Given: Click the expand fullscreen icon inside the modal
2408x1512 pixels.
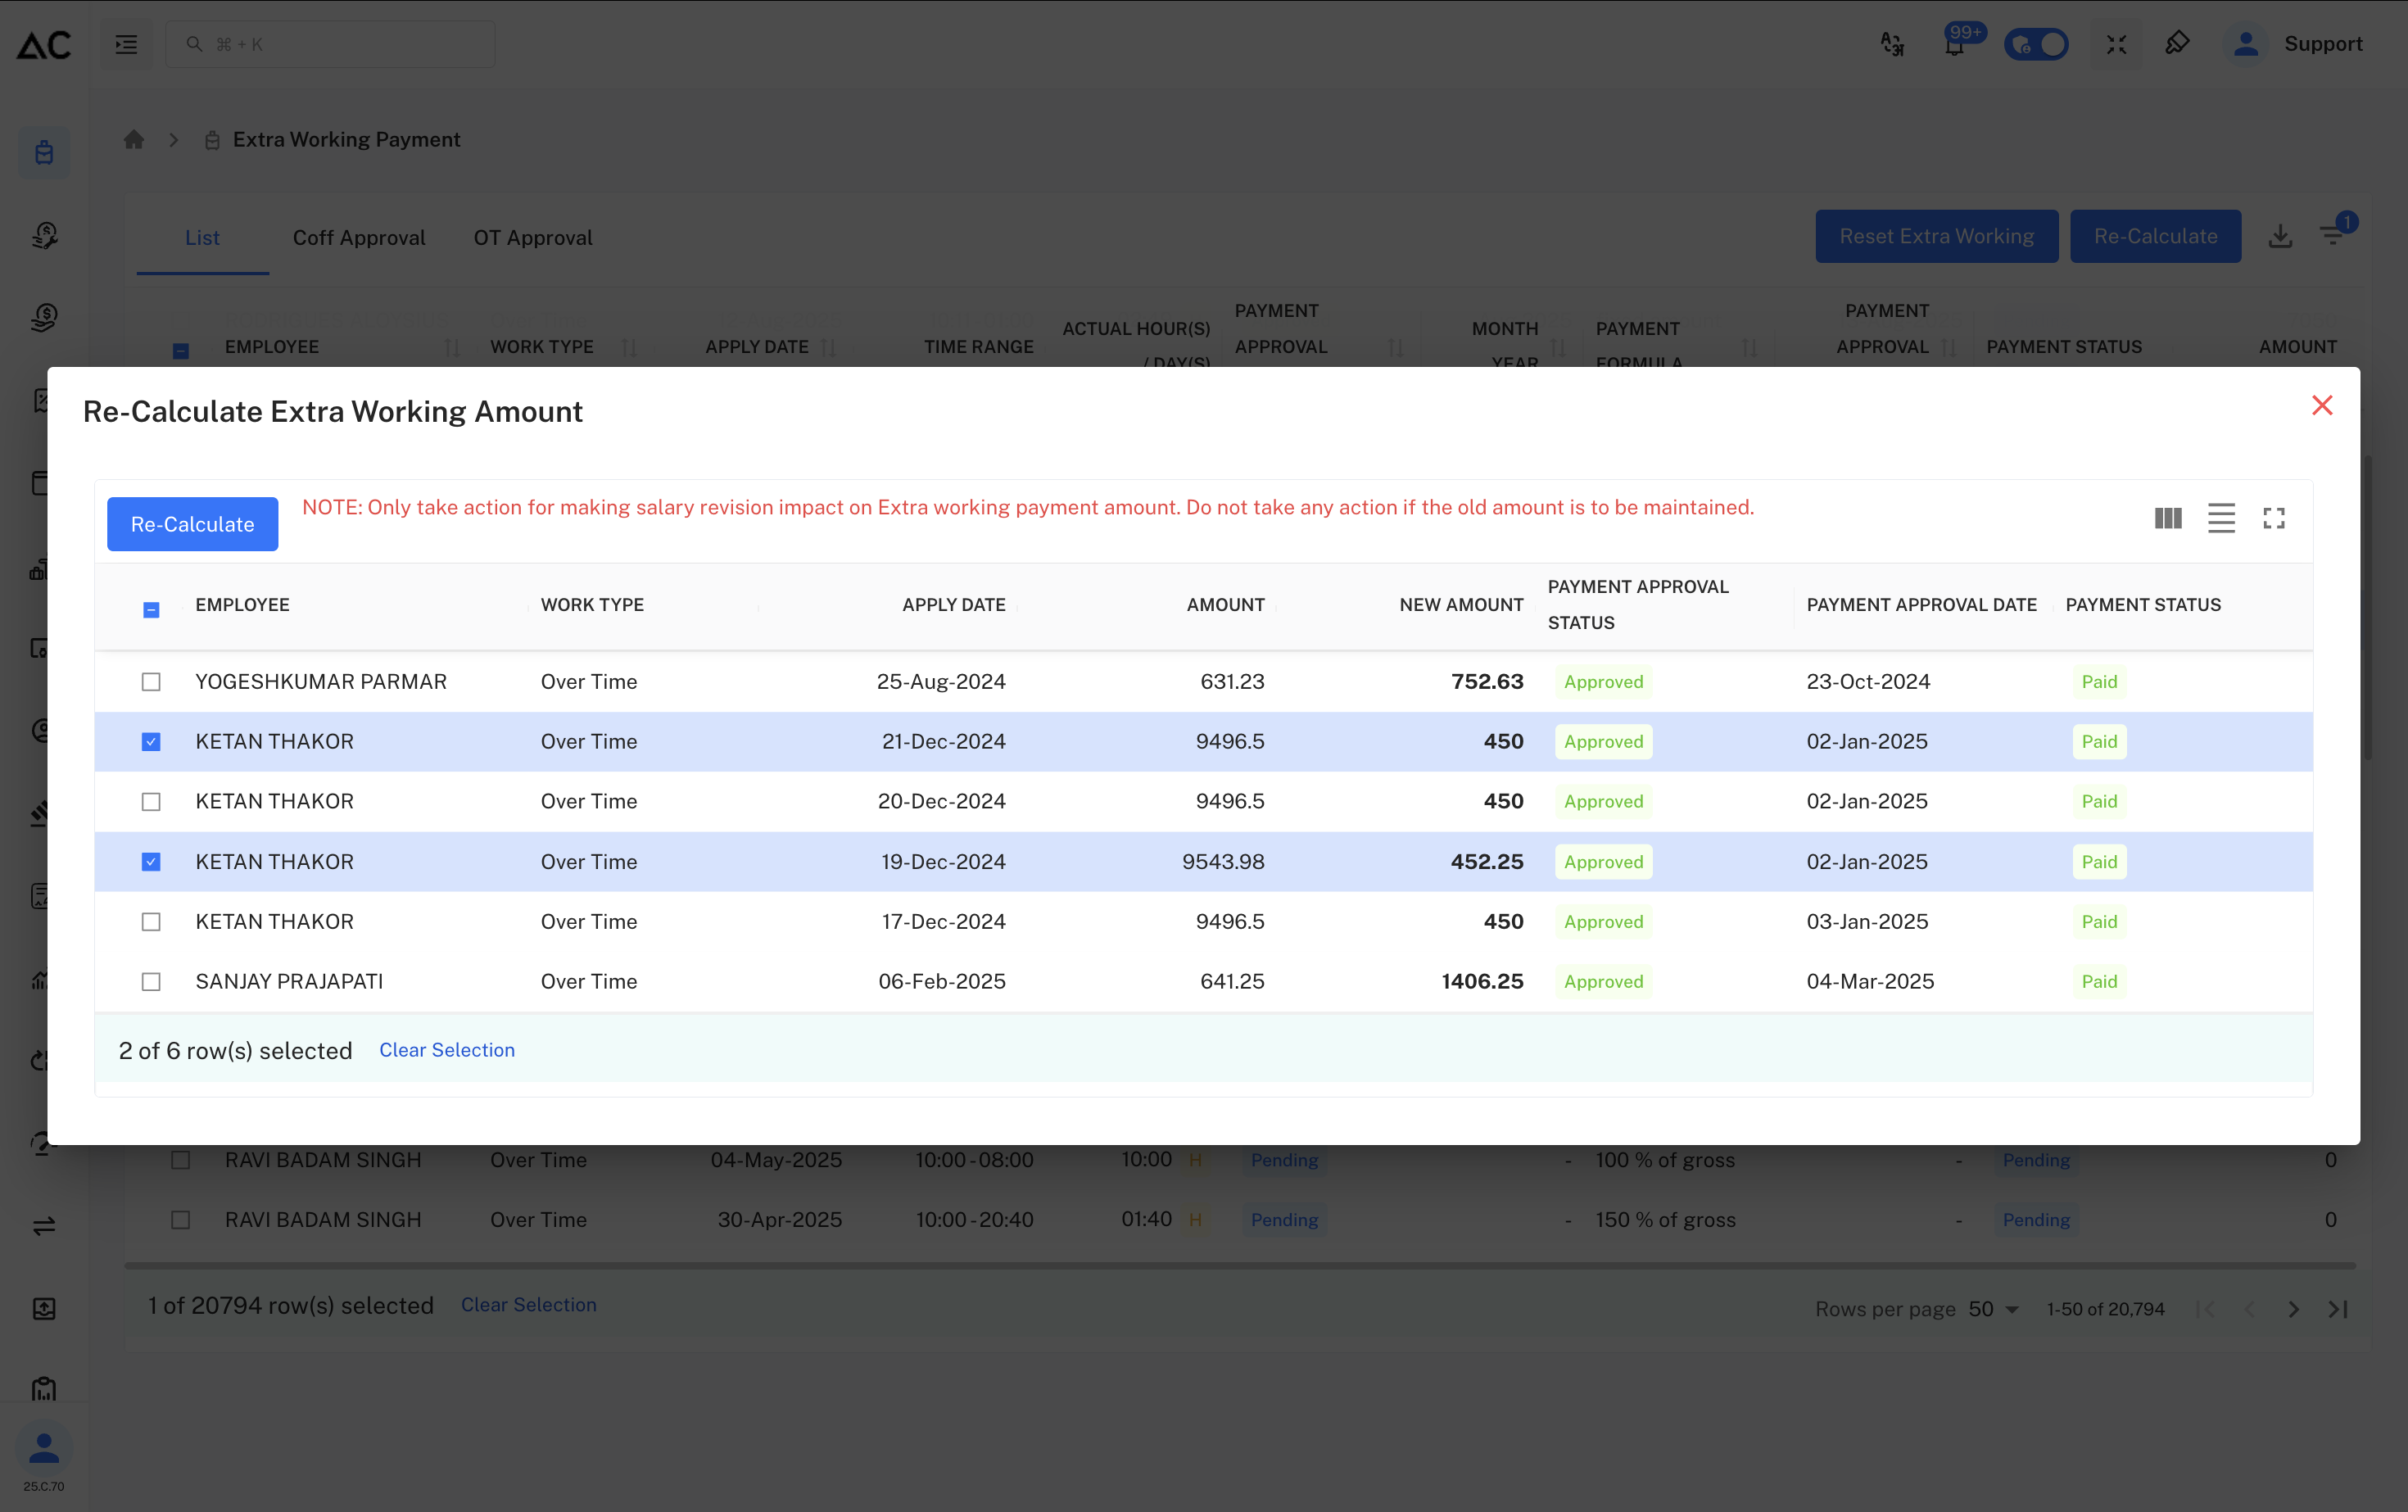Looking at the screenshot, I should pos(2274,518).
